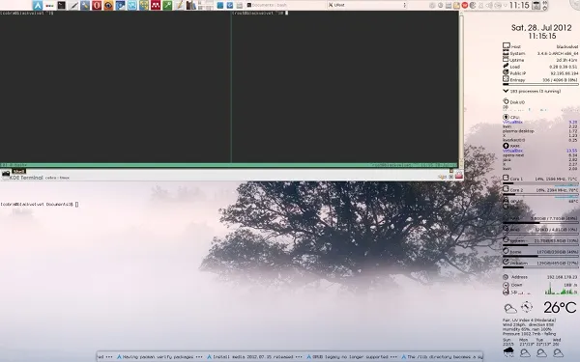Screen dimensions: 580x362
Task: Click the volume speaker tray icon
Action: point(489,5)
